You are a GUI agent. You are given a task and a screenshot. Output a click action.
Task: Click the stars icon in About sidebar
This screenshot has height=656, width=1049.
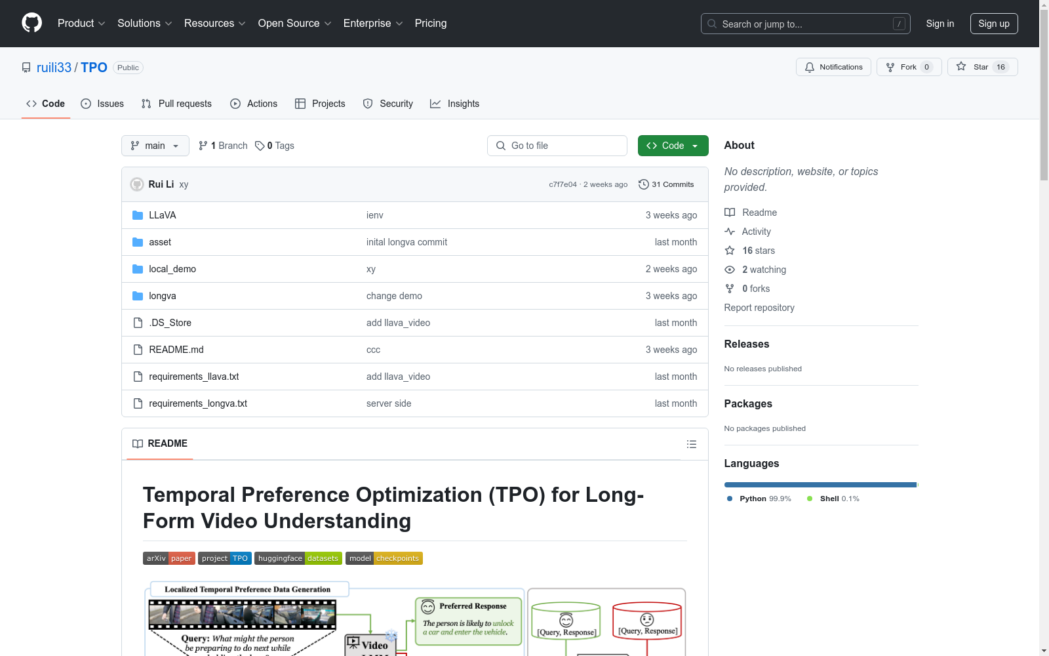tap(730, 251)
